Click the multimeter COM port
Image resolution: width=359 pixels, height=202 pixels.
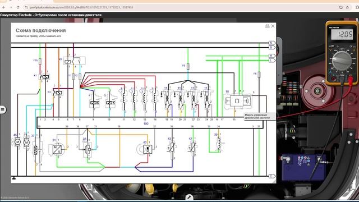(342, 79)
